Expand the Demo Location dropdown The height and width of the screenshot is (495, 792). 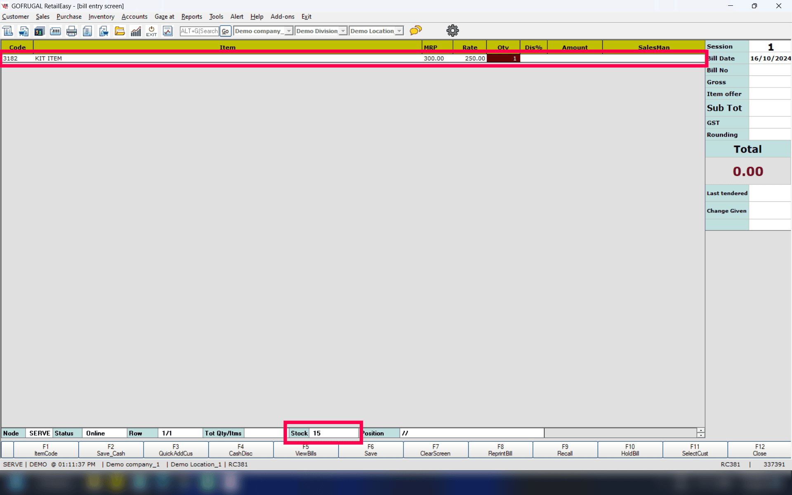(399, 31)
